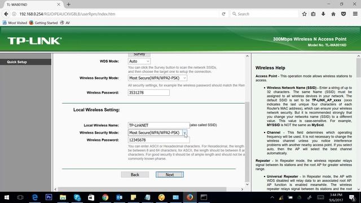The height and width of the screenshot is (203, 361).
Task: Open the WDS Mode dropdown
Action: point(139,61)
